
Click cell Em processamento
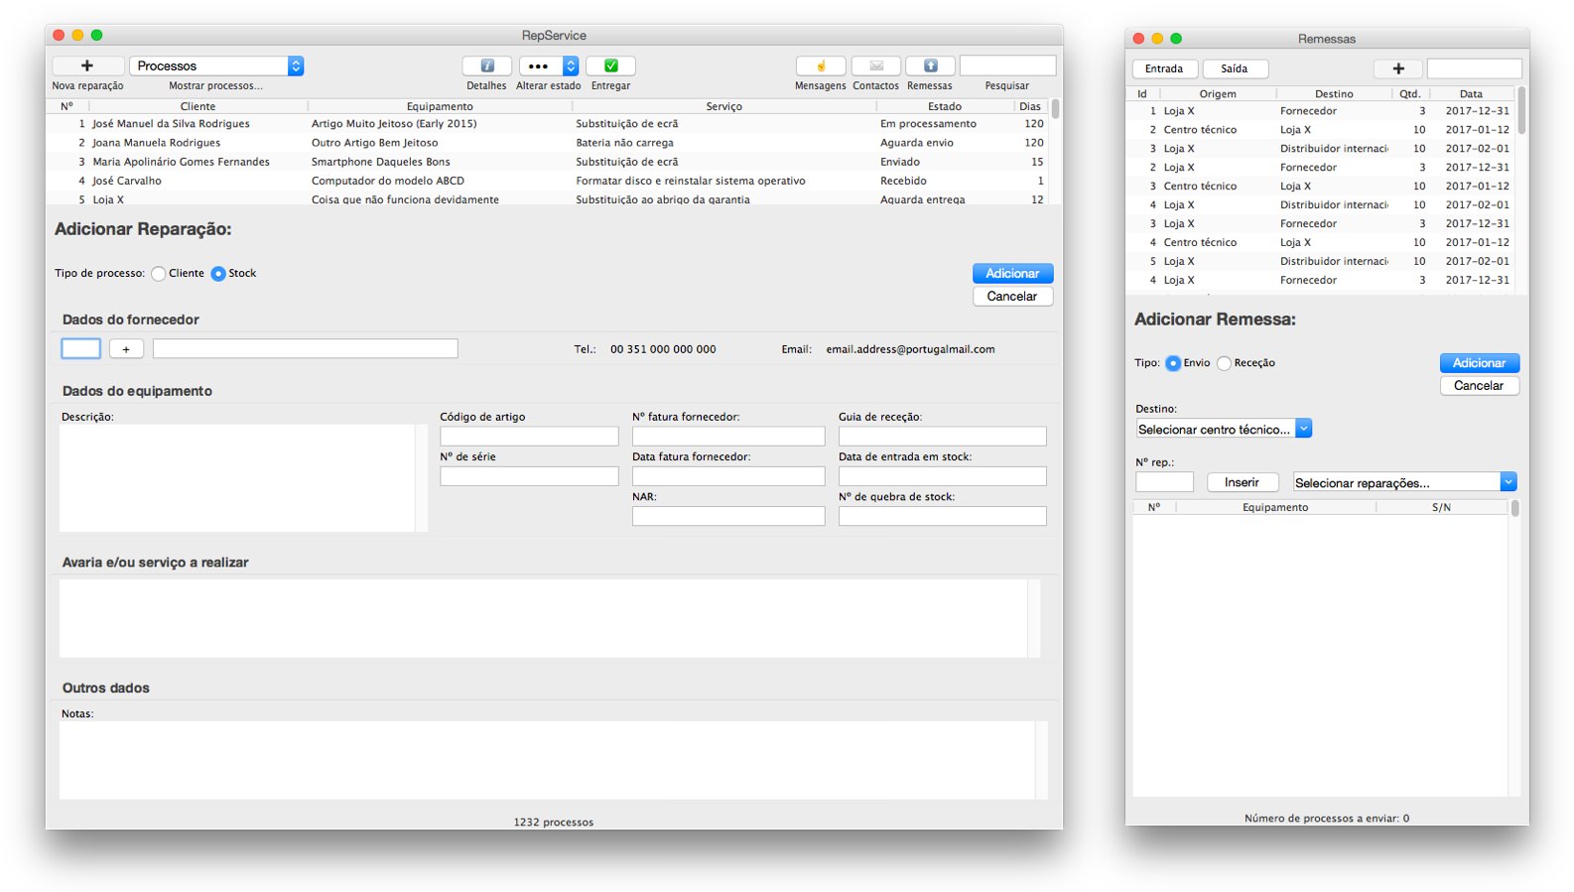(928, 124)
